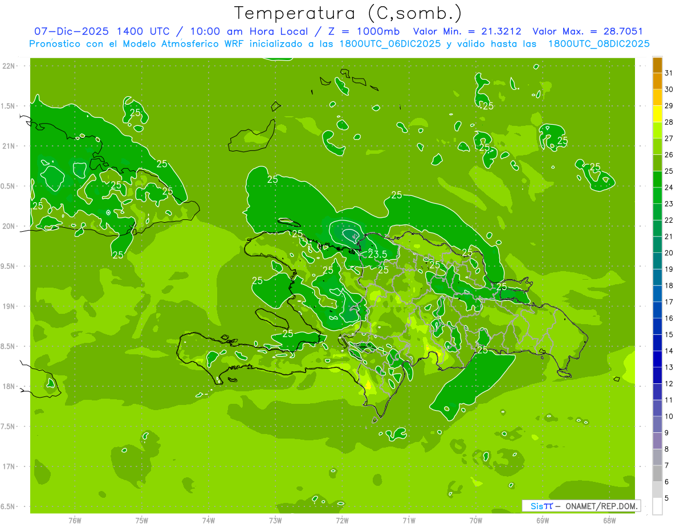Click the '68W' longitude axis label
684x528 pixels.
pyautogui.click(x=609, y=520)
